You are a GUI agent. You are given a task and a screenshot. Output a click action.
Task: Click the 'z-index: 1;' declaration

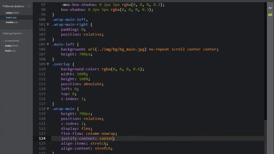click(73, 99)
